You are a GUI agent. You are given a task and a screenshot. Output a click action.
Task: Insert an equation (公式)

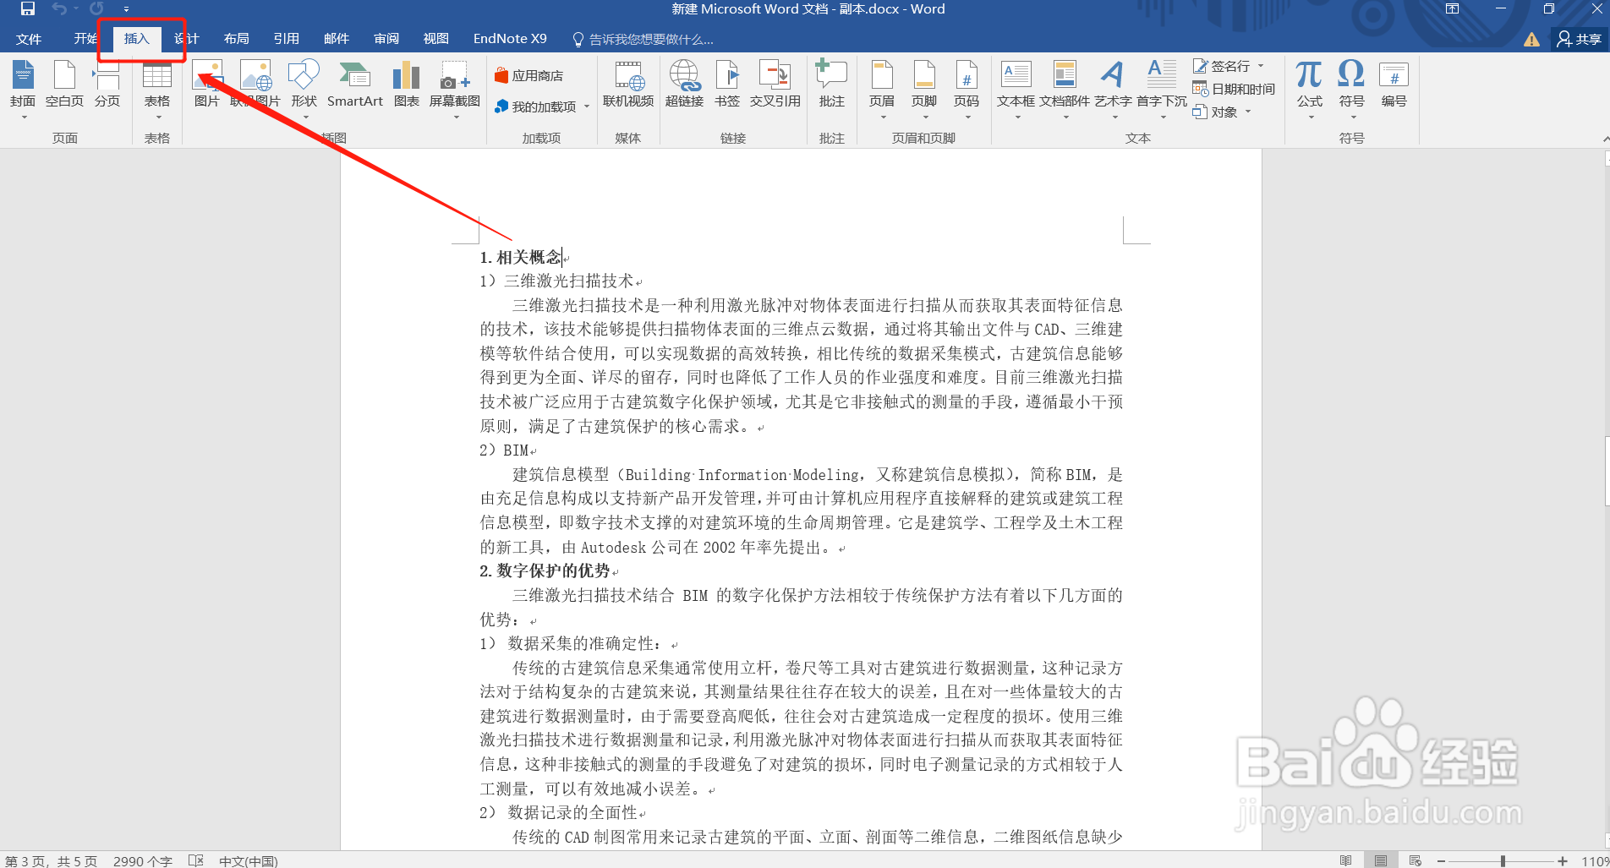coord(1310,88)
